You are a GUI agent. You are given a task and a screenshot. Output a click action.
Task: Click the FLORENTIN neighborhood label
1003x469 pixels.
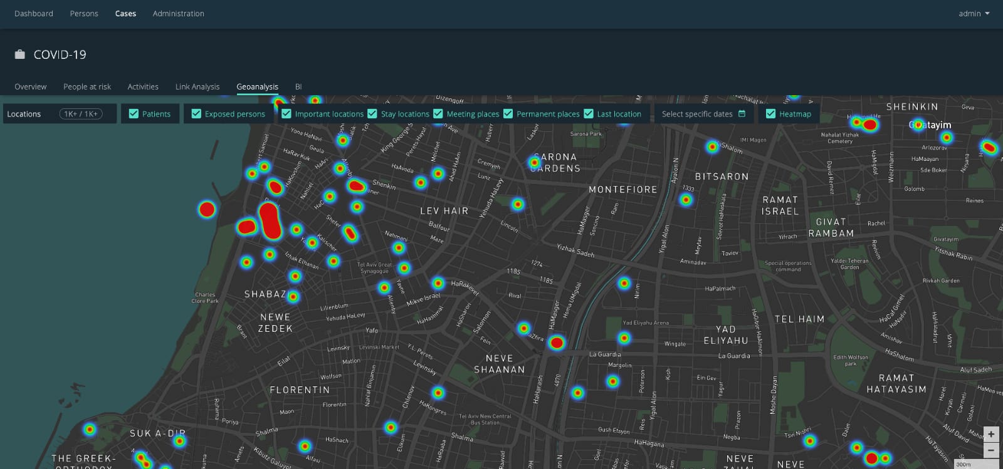tap(300, 389)
